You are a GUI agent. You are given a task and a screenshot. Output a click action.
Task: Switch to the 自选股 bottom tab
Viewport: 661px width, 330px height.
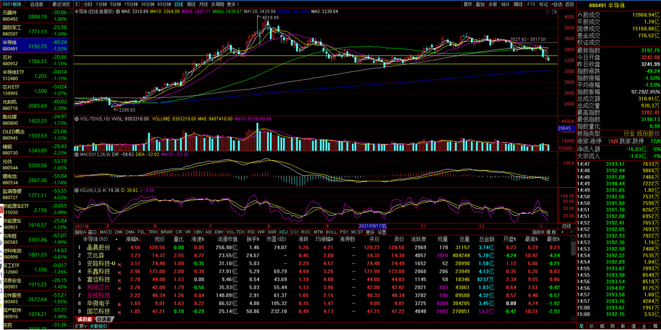(x=104, y=319)
